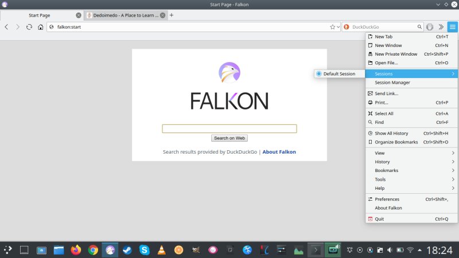The image size is (459, 258).
Task: Select About Falkon menu entry
Action: tap(411, 208)
